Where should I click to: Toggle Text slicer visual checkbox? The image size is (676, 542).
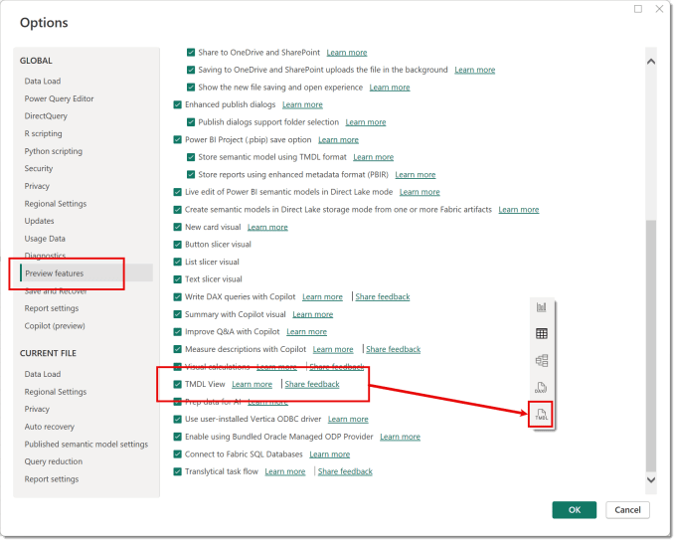[178, 280]
